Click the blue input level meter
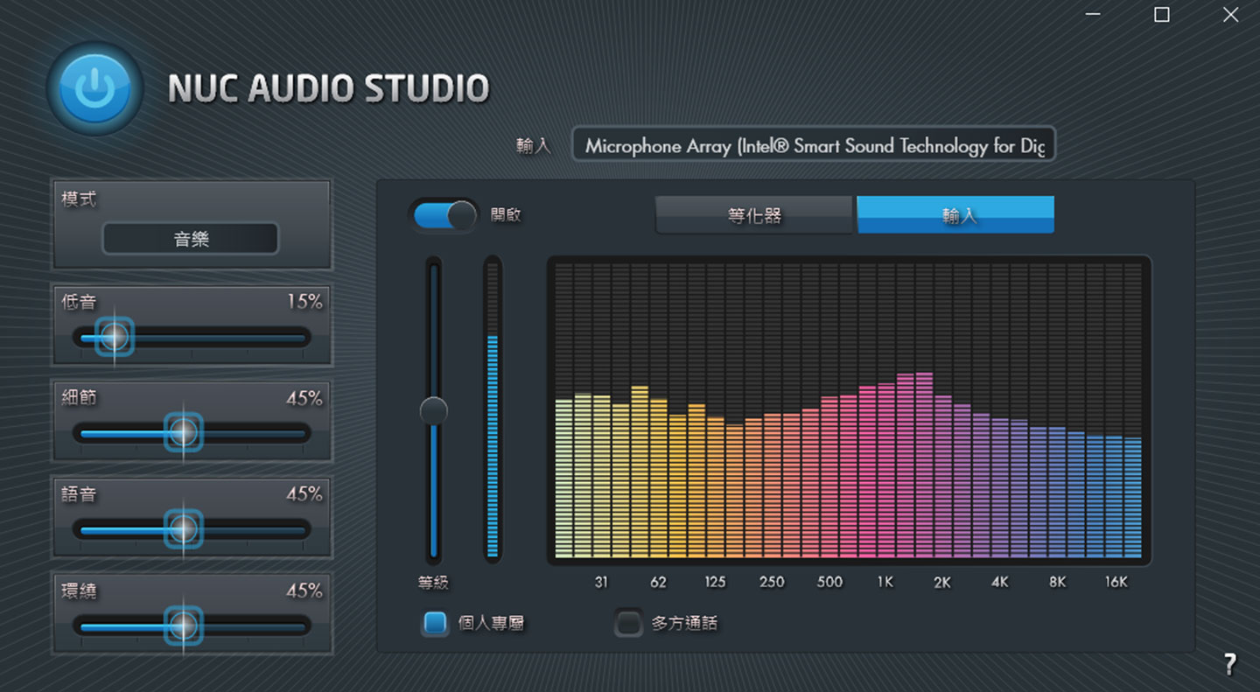 [493, 446]
